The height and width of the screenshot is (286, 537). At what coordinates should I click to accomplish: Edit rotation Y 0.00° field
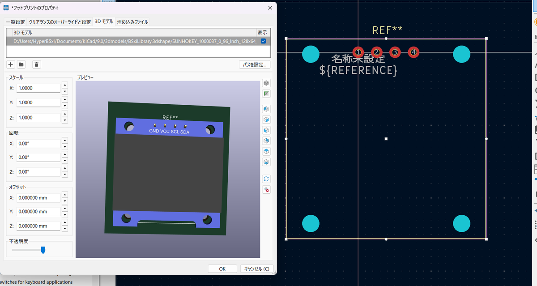click(38, 158)
